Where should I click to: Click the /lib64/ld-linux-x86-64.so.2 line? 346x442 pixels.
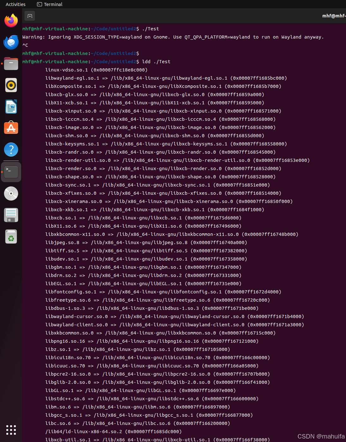(x=114, y=432)
